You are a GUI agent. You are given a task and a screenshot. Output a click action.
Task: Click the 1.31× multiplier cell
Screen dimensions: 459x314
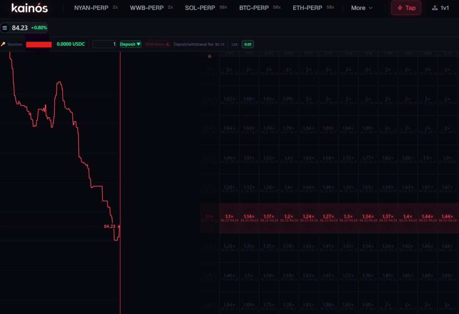[x=250, y=248]
